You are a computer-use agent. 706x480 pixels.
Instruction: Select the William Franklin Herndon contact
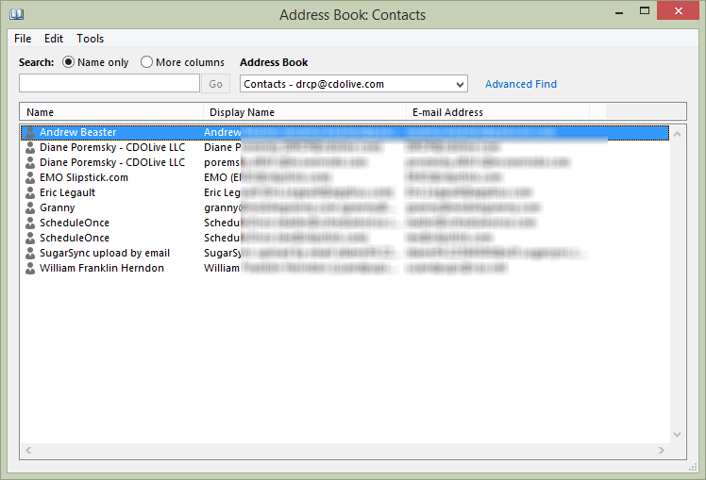coord(102,268)
